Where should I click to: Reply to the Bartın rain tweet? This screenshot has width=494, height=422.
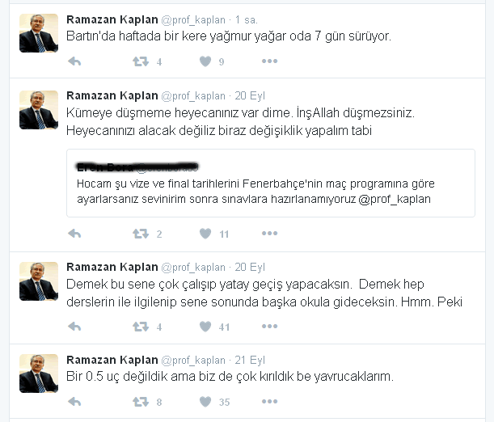coord(74,61)
